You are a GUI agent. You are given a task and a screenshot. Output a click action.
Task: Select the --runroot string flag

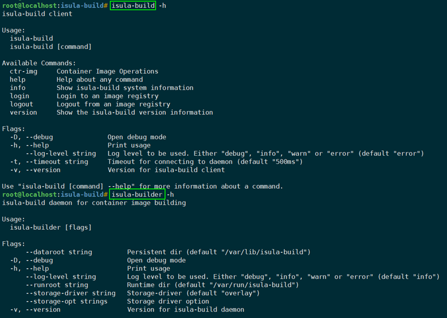[57, 285]
